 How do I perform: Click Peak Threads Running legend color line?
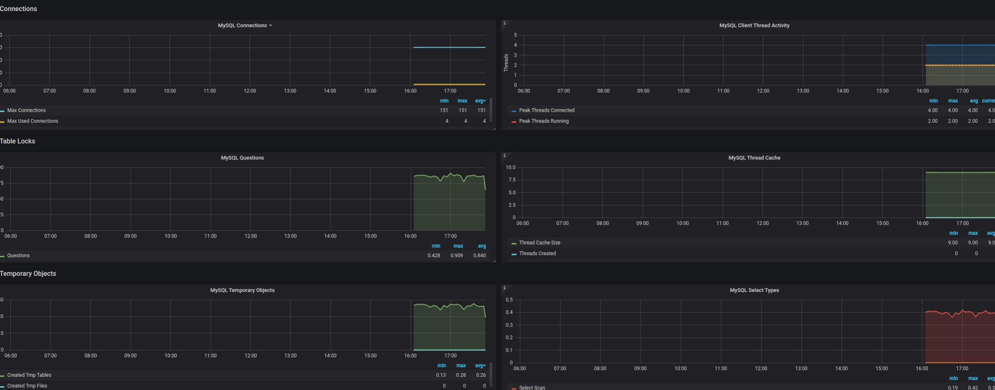point(514,122)
